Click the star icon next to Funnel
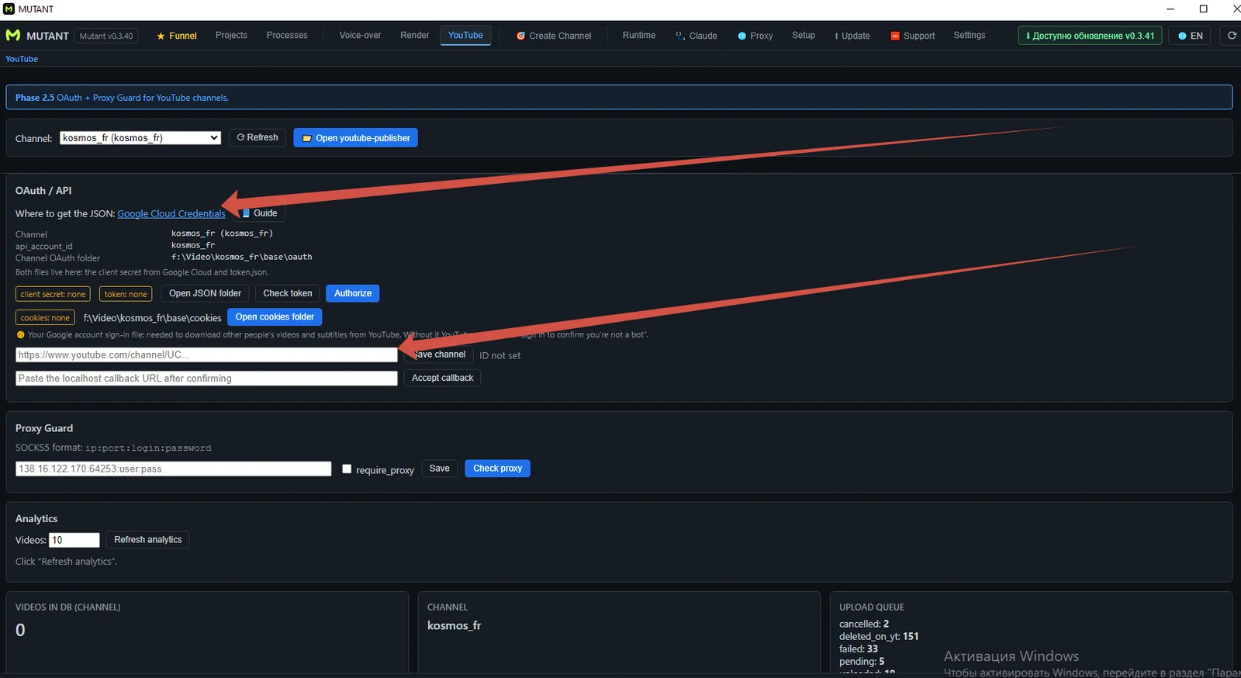The height and width of the screenshot is (678, 1241). (161, 36)
